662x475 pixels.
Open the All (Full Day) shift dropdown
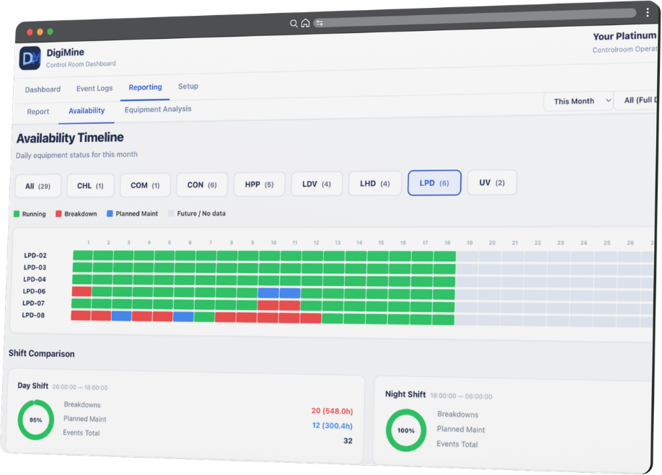[638, 100]
